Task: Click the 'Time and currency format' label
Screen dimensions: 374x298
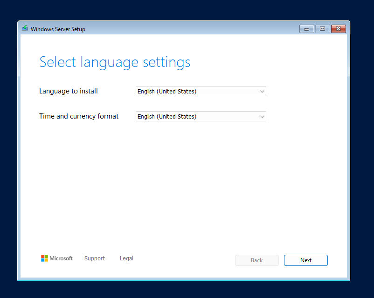Action: 79,116
